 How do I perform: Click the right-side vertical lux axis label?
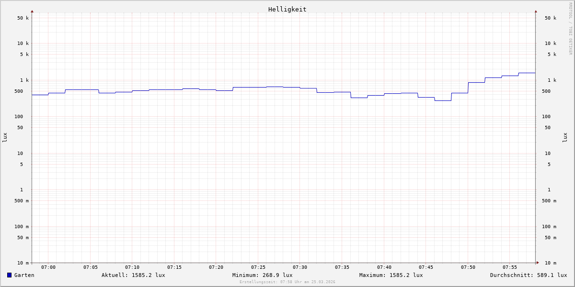[565, 137]
